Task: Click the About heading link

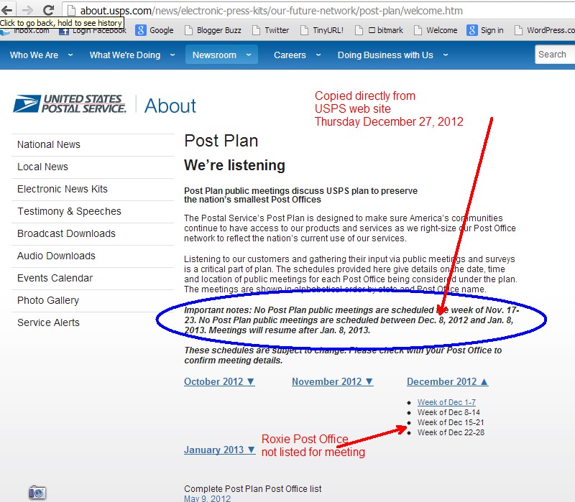Action: pyautogui.click(x=170, y=106)
